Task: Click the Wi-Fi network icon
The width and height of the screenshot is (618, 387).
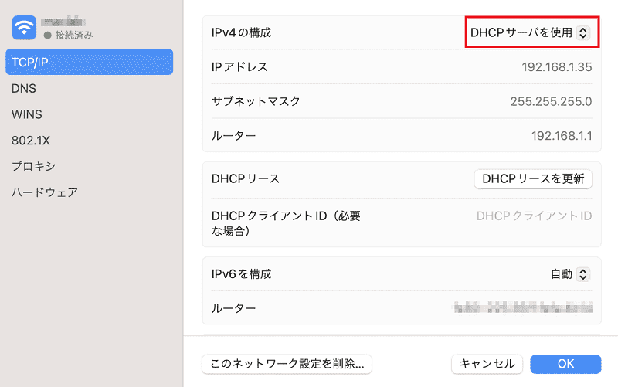Action: click(24, 28)
